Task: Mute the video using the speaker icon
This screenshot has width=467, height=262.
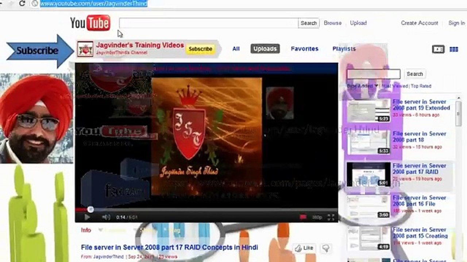Action: click(106, 217)
